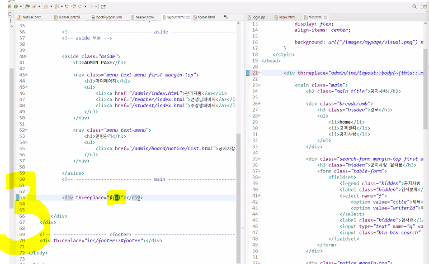Close the *list.html tab

click(x=326, y=17)
